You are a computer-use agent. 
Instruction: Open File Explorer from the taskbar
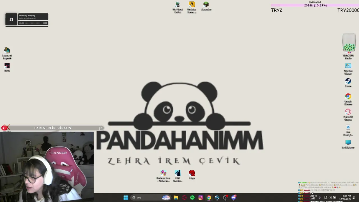click(176, 198)
